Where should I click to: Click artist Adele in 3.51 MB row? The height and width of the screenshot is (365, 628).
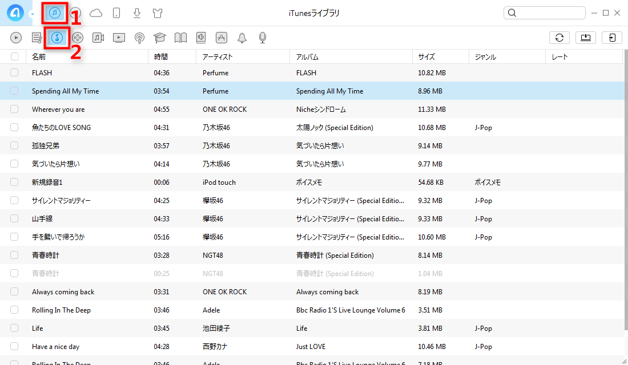click(x=211, y=310)
